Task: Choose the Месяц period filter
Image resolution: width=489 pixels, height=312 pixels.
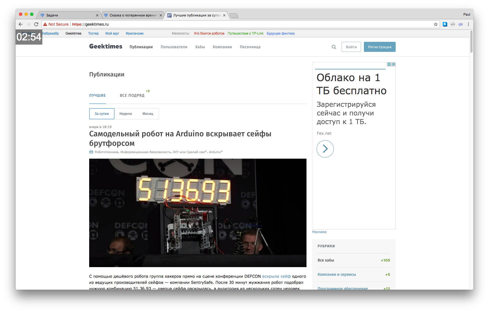Action: (148, 114)
